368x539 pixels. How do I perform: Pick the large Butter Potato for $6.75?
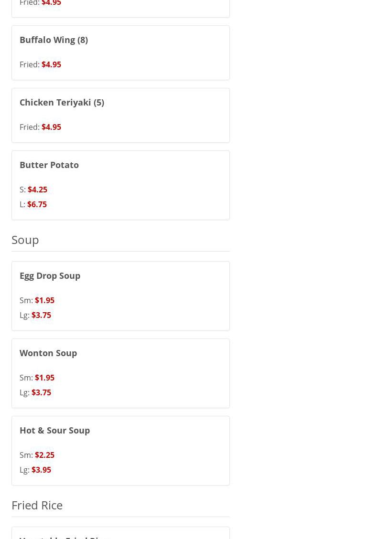pos(36,204)
